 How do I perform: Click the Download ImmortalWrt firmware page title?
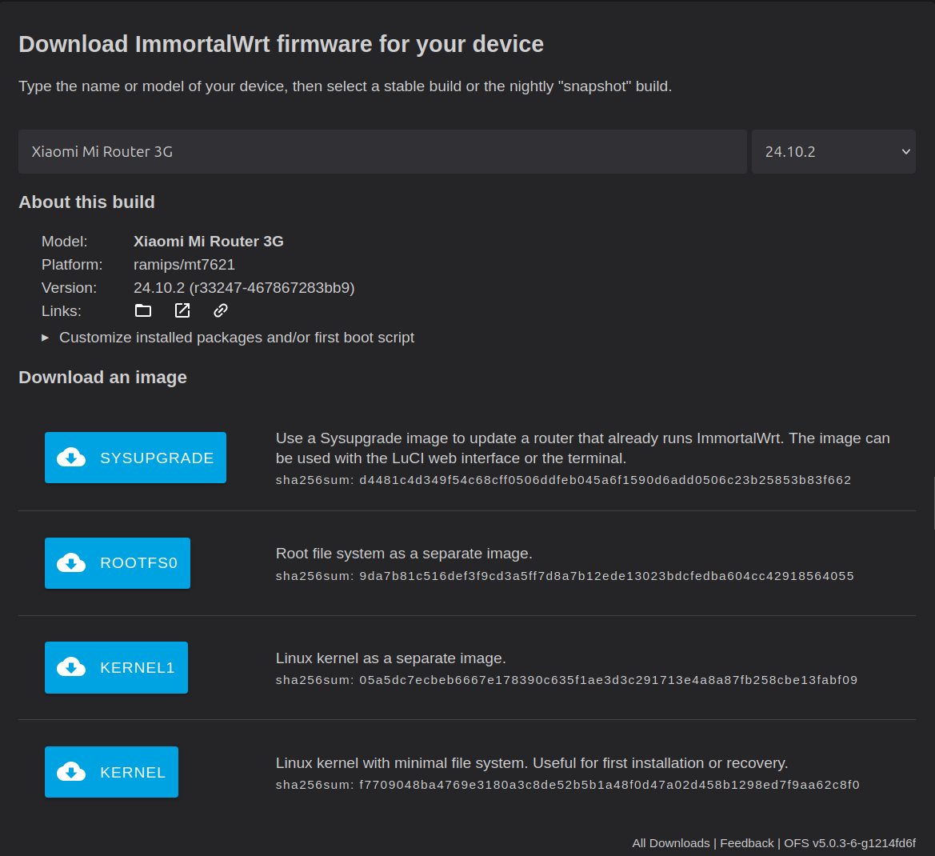281,44
